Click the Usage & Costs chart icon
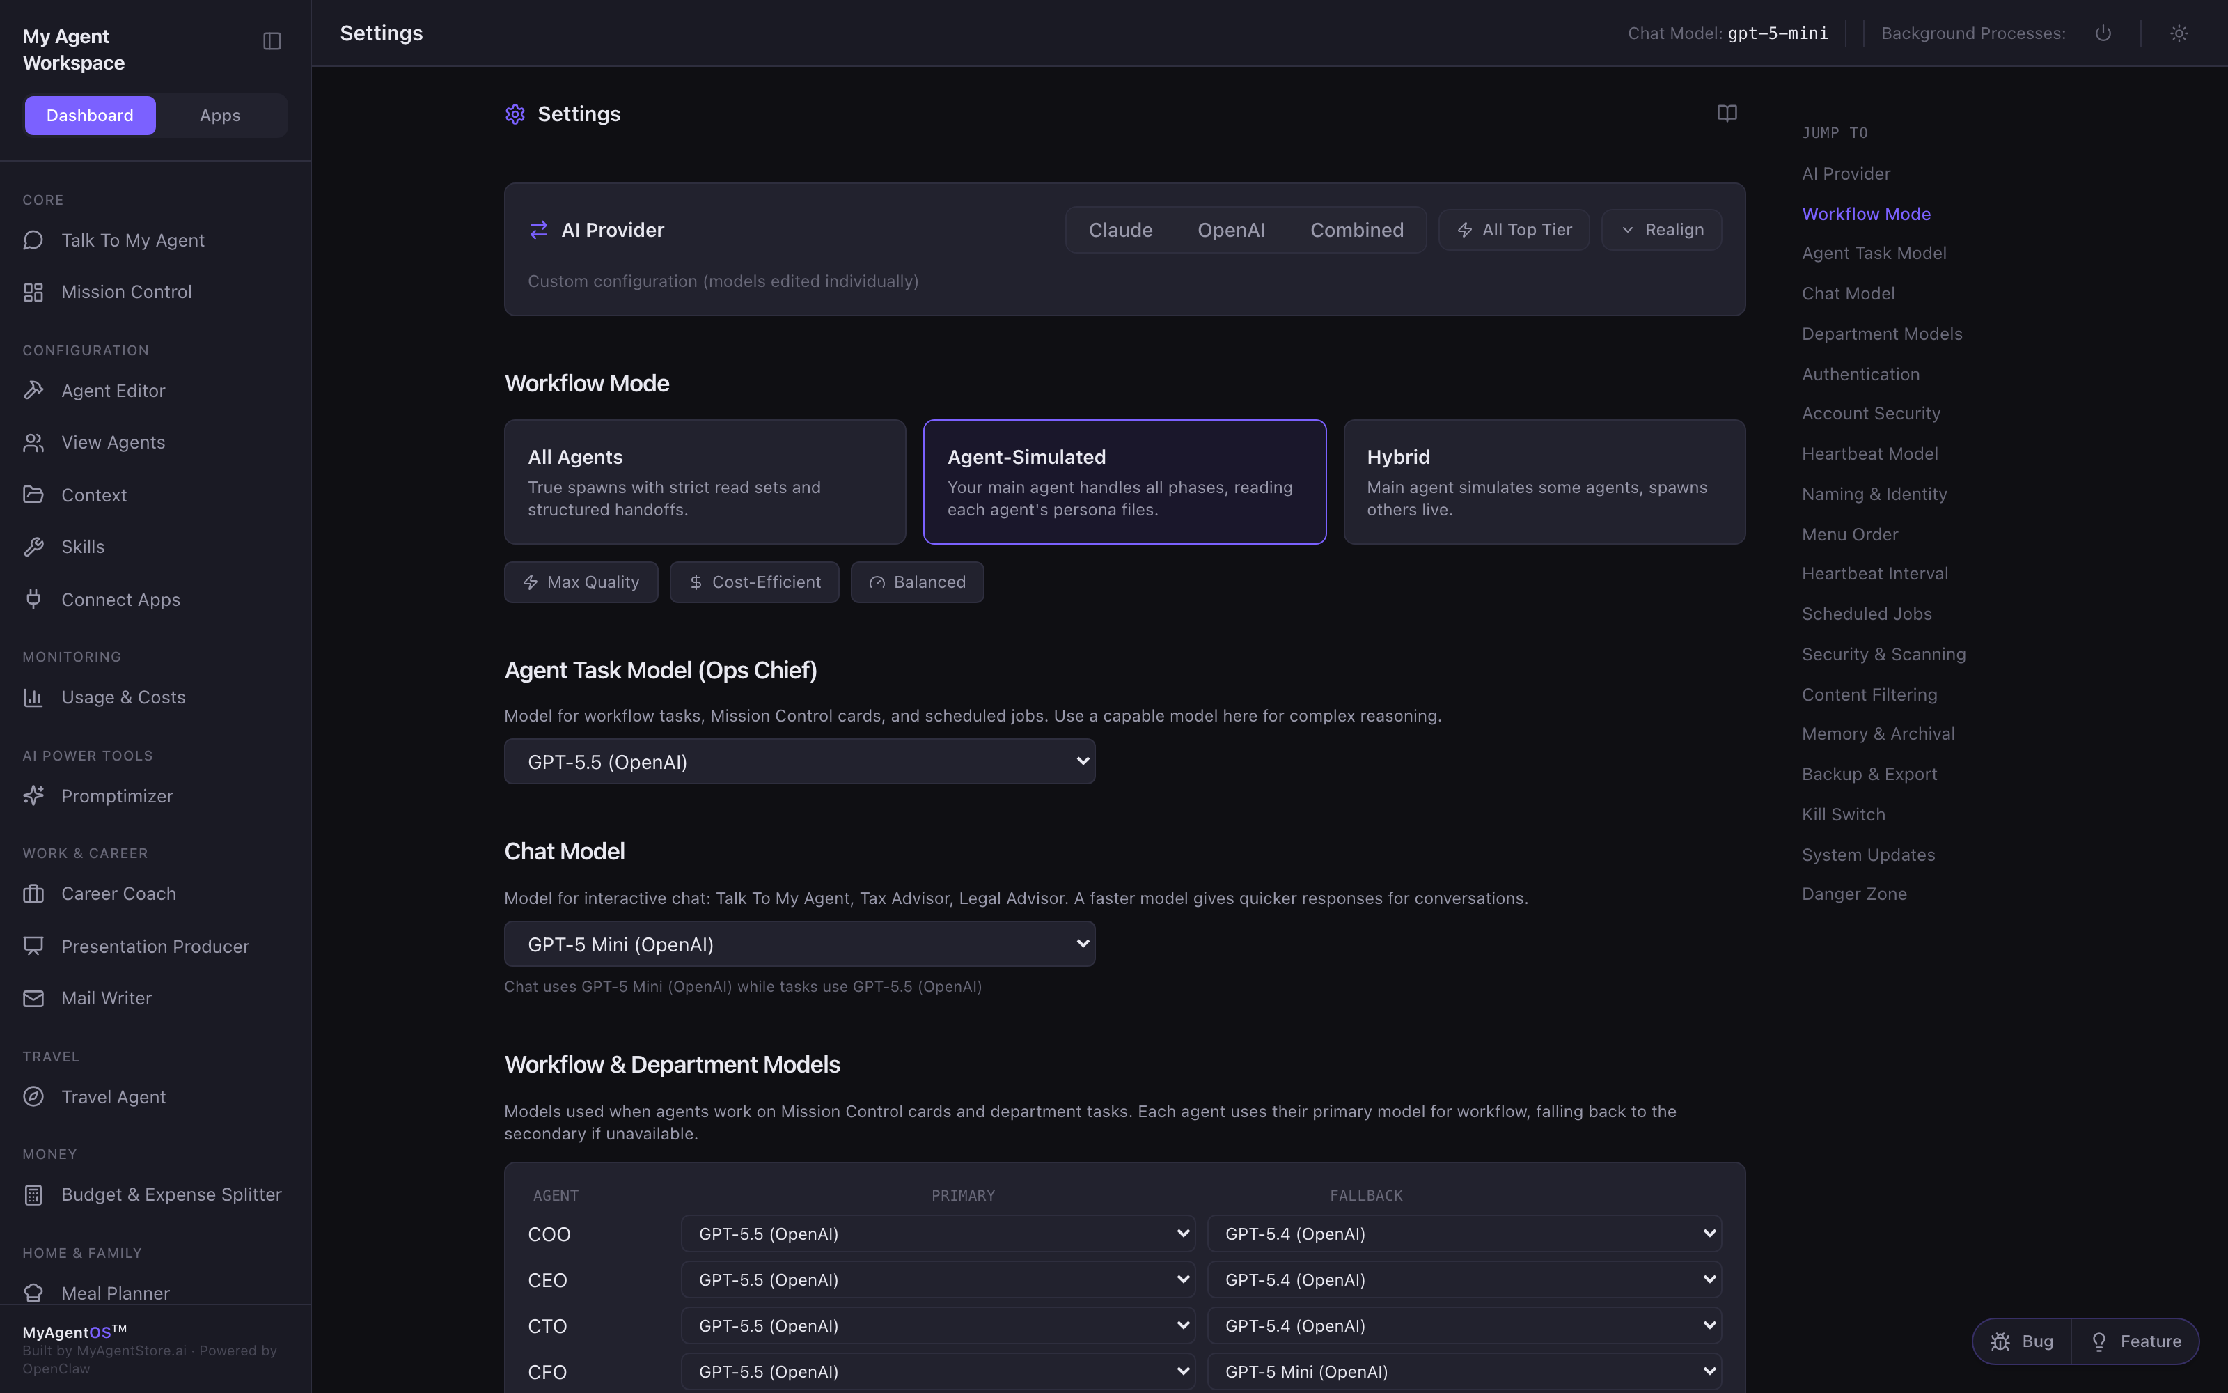 (x=34, y=697)
